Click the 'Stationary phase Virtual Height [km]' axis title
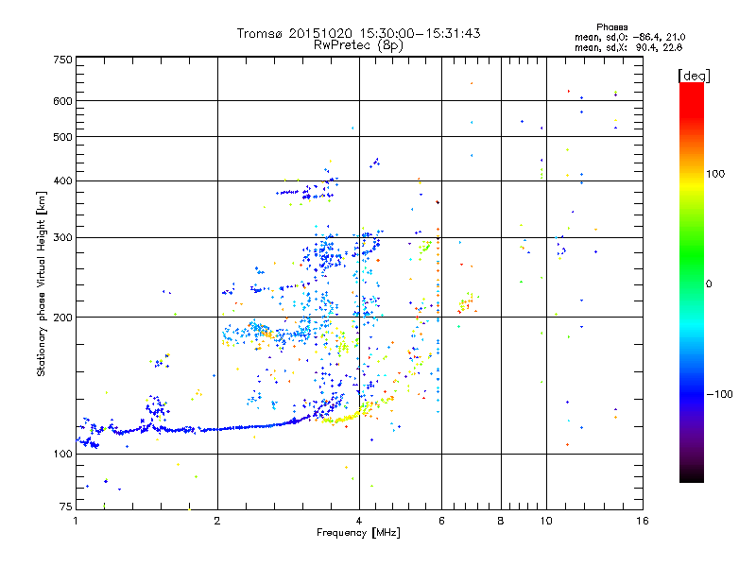 41,283
